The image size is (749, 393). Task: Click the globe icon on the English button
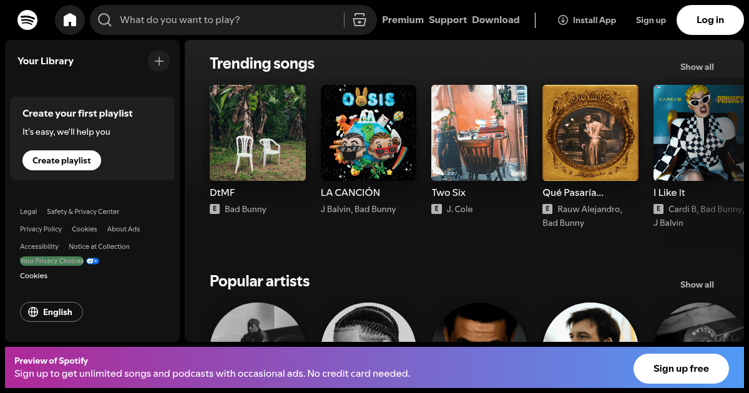(33, 312)
